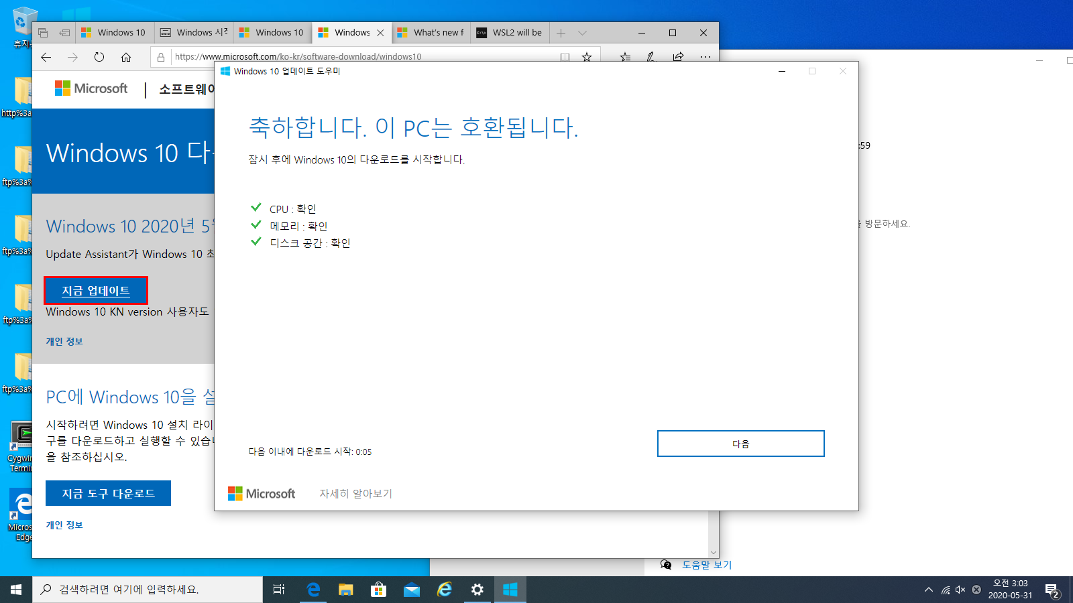1073x603 pixels.
Task: Open Internet Explorer from the taskbar
Action: pyautogui.click(x=445, y=590)
